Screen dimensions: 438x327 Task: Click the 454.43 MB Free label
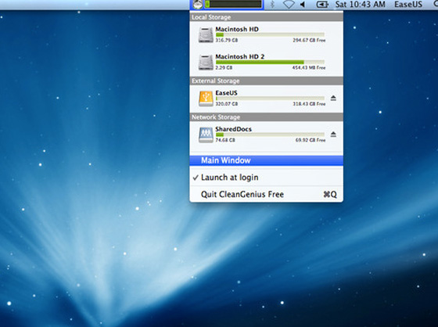tap(309, 67)
